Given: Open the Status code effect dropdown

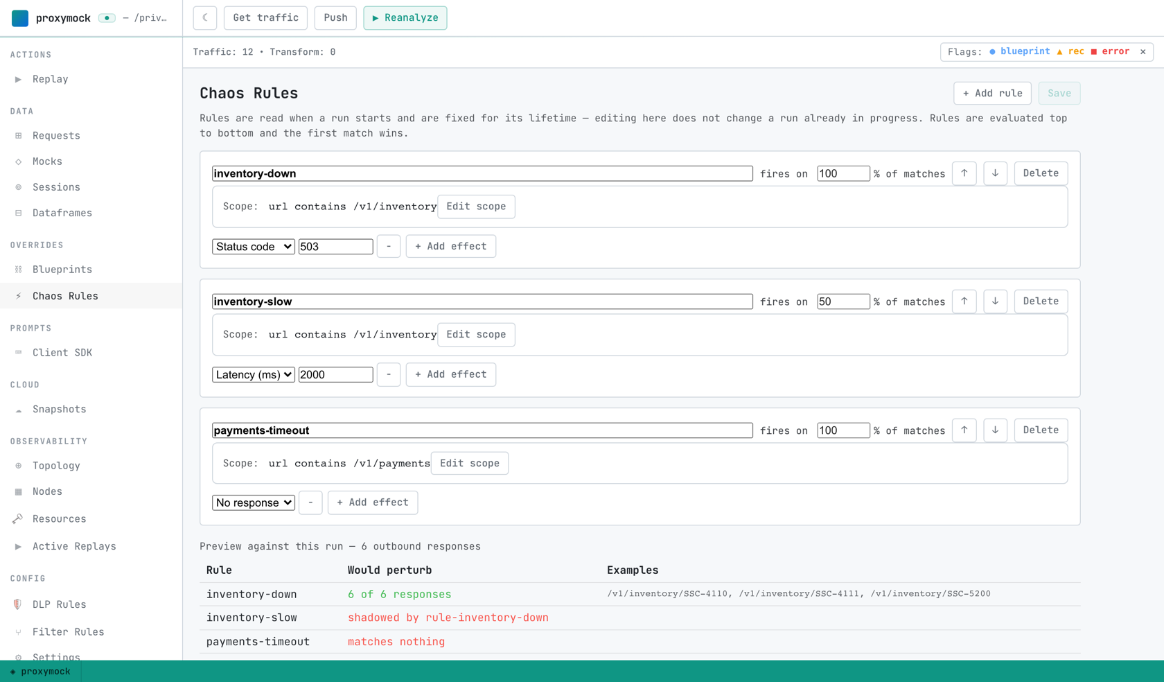Looking at the screenshot, I should pyautogui.click(x=254, y=246).
